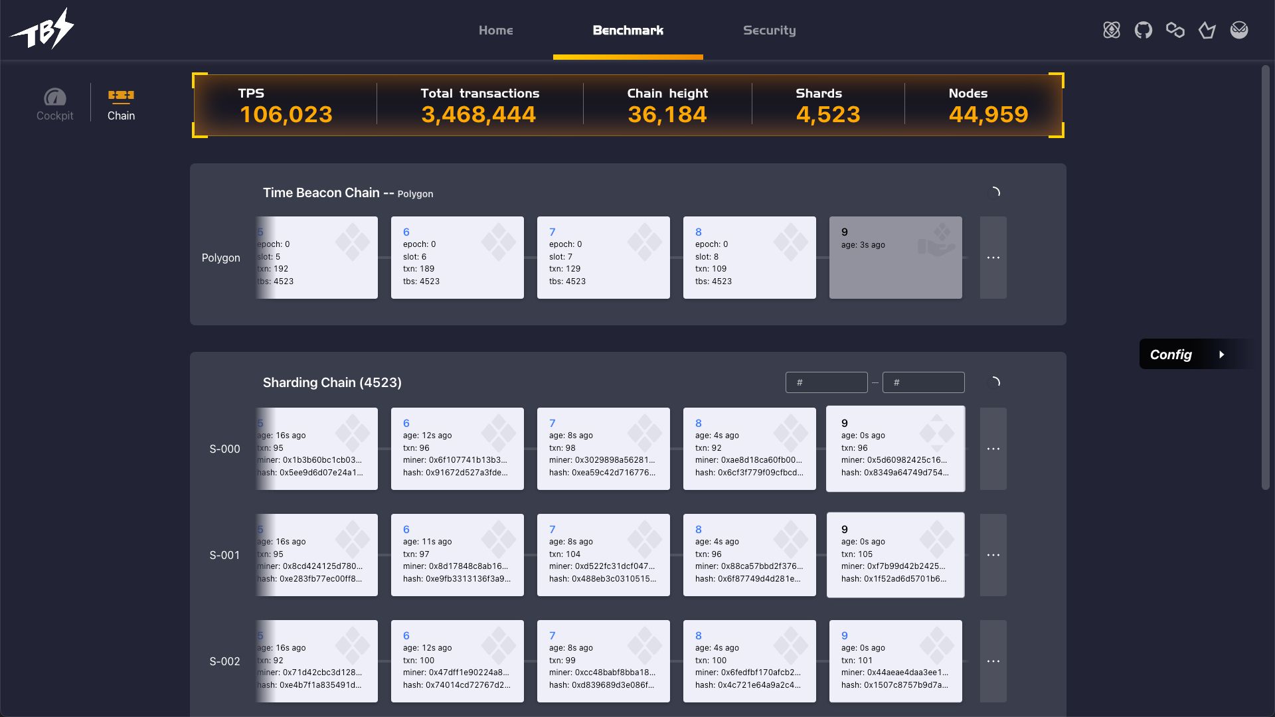Click the S-001 shard label

[x=225, y=555]
